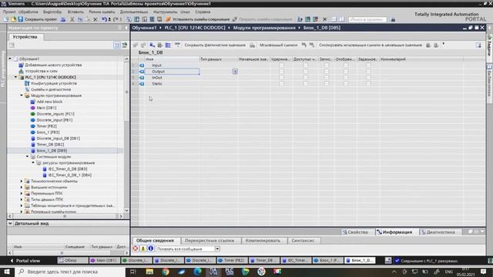Viewport: 493px width, 277px height.
Task: Open message filter dropdown in info panel
Action: 217,249
